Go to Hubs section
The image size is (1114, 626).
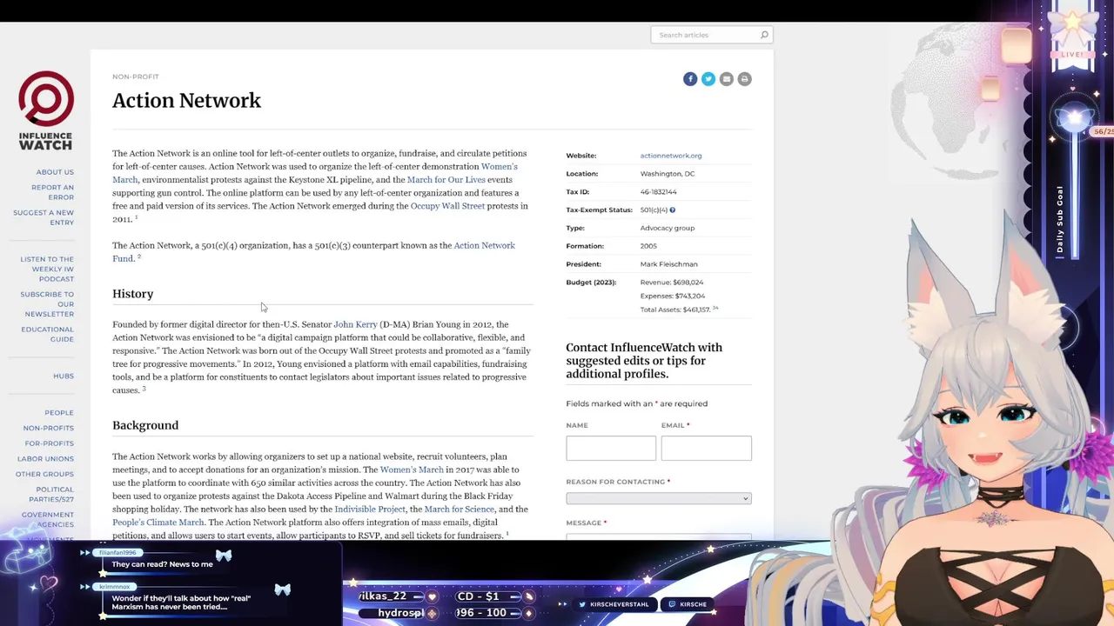click(x=64, y=376)
